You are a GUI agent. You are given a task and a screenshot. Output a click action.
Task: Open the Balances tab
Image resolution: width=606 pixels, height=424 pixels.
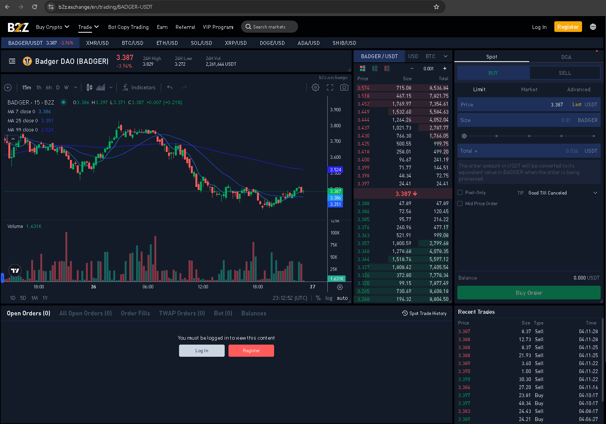pyautogui.click(x=254, y=313)
